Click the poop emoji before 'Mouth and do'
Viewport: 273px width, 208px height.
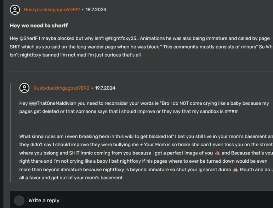point(236,169)
